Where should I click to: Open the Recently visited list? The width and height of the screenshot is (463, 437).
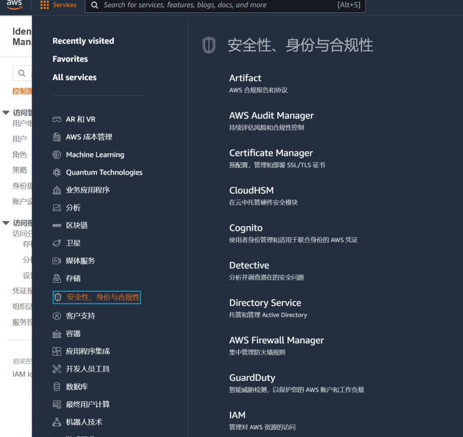[83, 41]
